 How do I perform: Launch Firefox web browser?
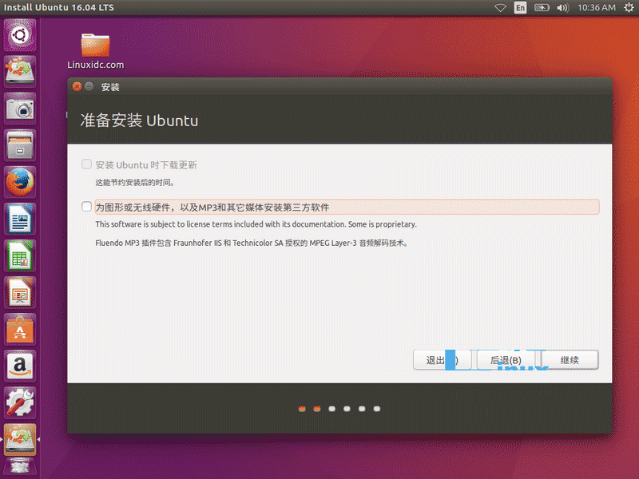(20, 182)
